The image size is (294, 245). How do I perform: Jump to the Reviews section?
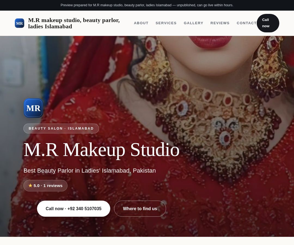(220, 23)
